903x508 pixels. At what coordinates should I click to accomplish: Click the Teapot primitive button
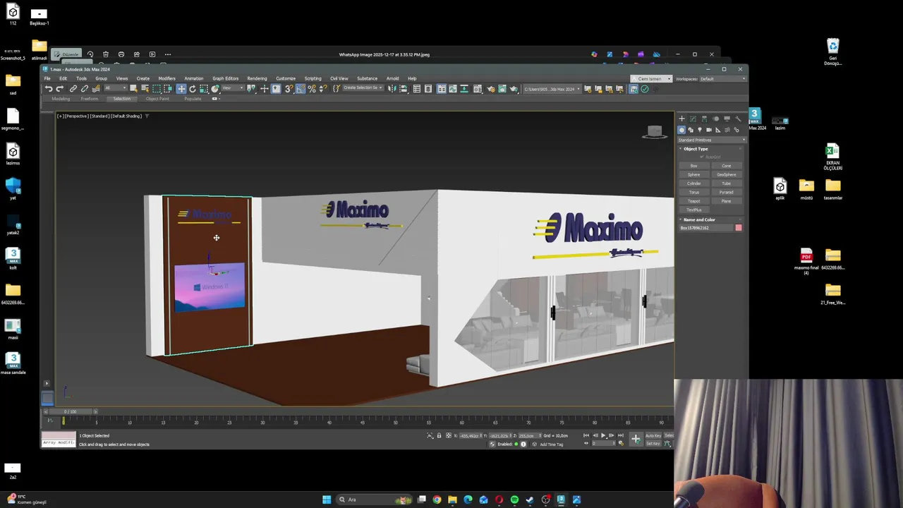(693, 201)
